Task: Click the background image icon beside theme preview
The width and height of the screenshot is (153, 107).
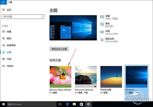Action: 102,17
